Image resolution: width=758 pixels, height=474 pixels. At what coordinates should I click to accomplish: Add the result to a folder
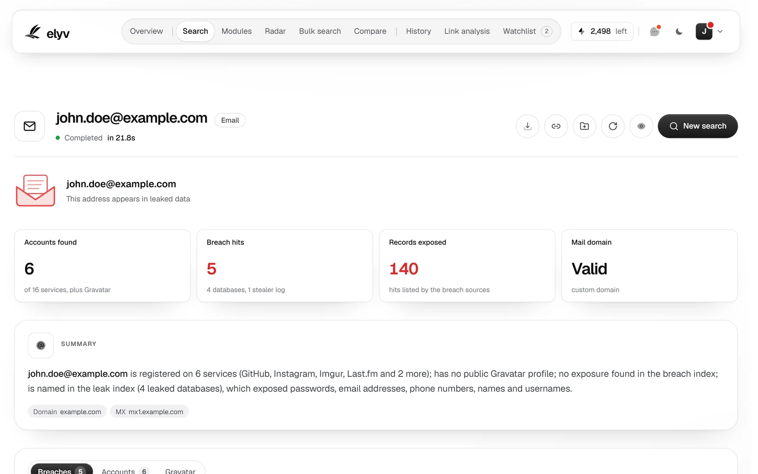(x=585, y=126)
